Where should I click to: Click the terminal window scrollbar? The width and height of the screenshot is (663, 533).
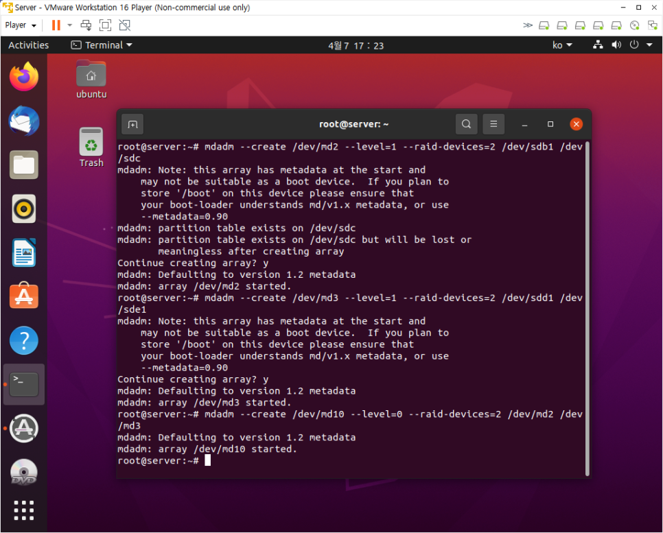tap(588, 309)
